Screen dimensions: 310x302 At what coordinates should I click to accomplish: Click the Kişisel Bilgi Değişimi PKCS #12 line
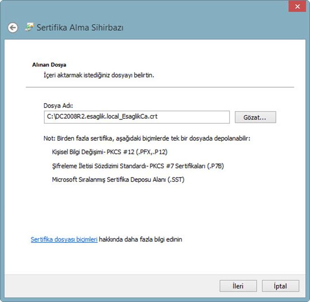click(110, 152)
